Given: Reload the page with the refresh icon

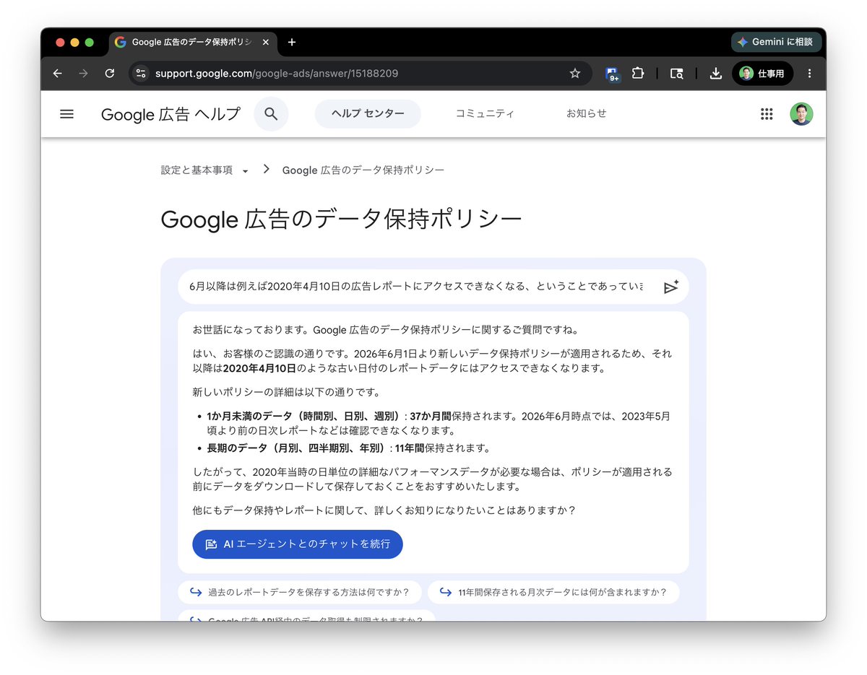Looking at the screenshot, I should coord(110,73).
